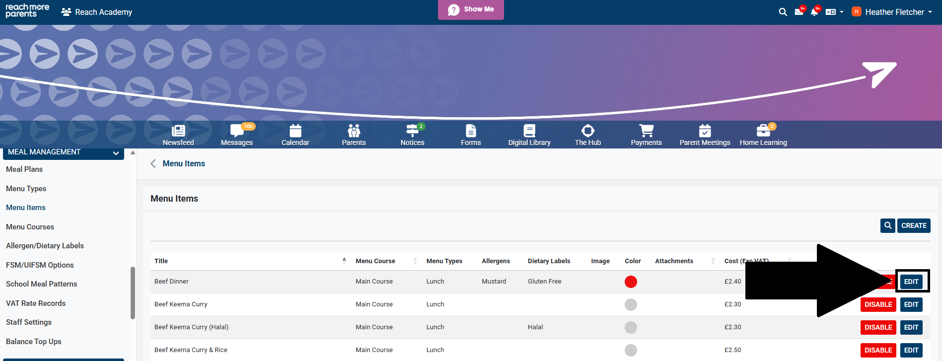This screenshot has width=942, height=361.
Task: Disable Beef Keema Curry (Halal) item
Action: (878, 327)
